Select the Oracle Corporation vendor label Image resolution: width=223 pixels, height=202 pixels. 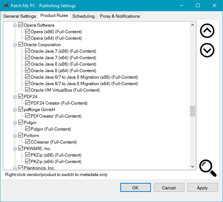(x=42, y=45)
